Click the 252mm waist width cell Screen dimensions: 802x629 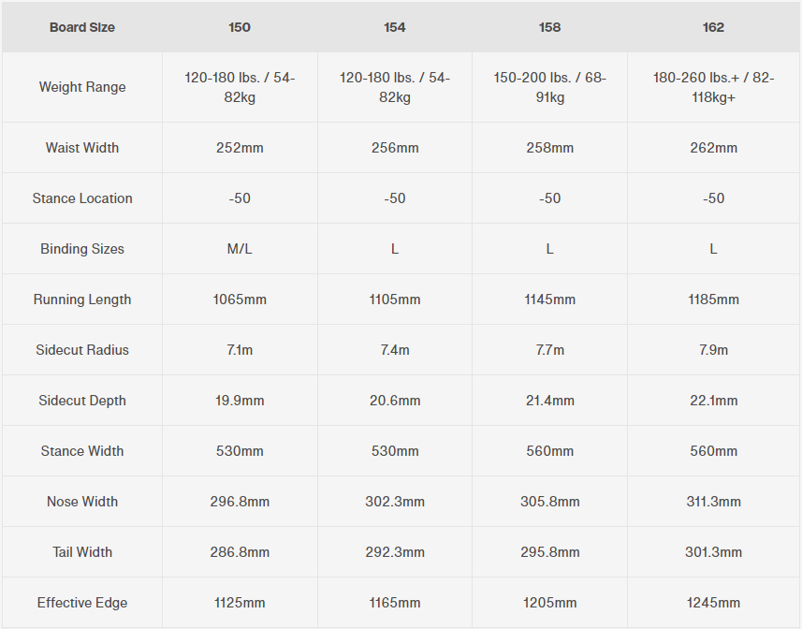pyautogui.click(x=240, y=148)
